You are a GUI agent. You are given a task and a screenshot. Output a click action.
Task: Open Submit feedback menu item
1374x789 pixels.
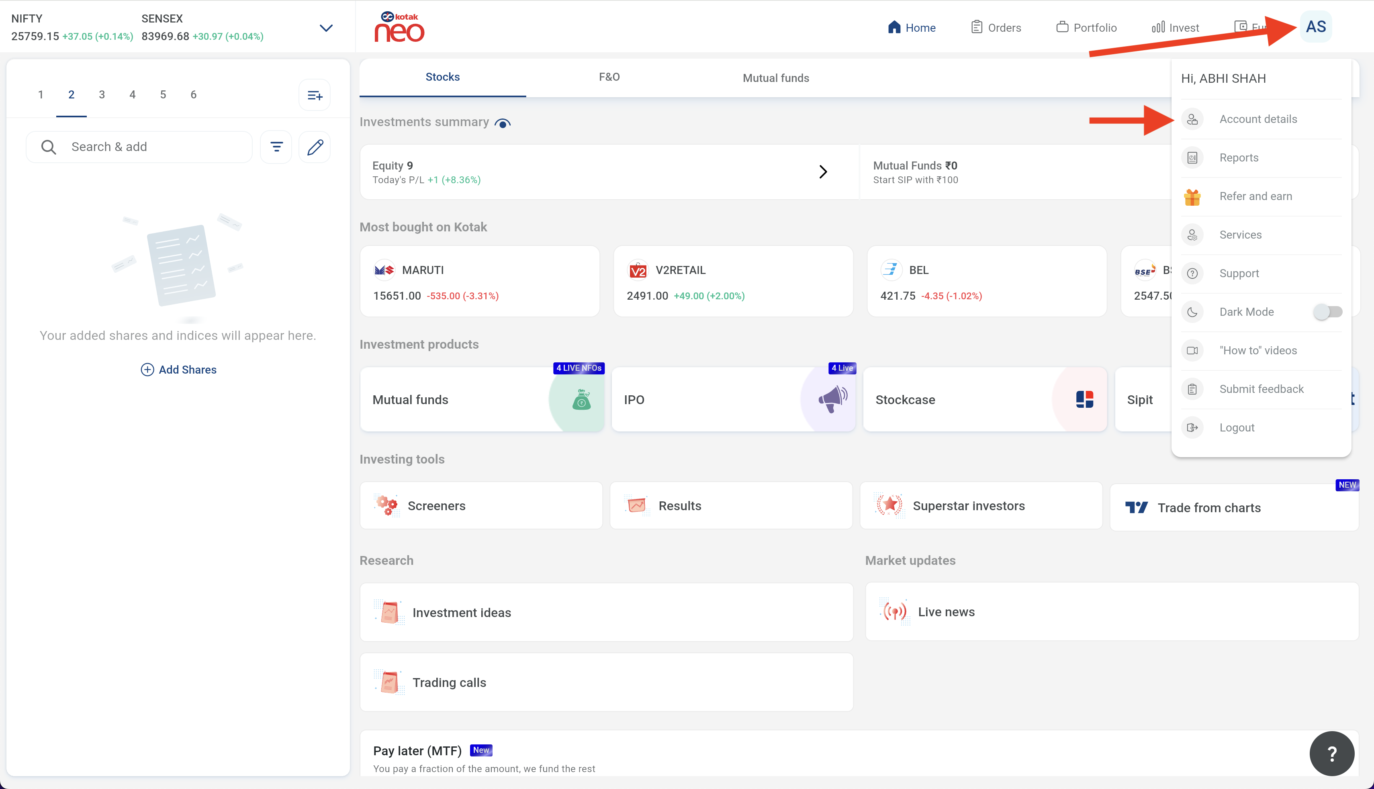coord(1261,389)
